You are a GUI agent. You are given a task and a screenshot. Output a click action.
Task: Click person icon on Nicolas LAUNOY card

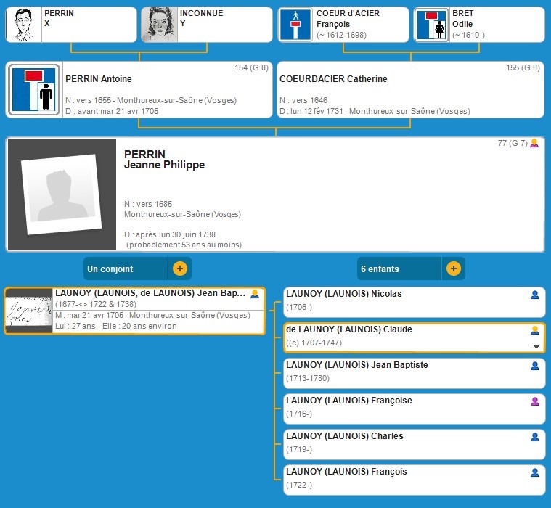(535, 295)
